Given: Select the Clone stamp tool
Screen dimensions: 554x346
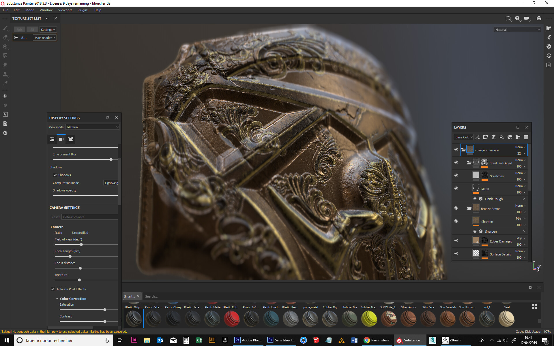Looking at the screenshot, I should pos(5,74).
